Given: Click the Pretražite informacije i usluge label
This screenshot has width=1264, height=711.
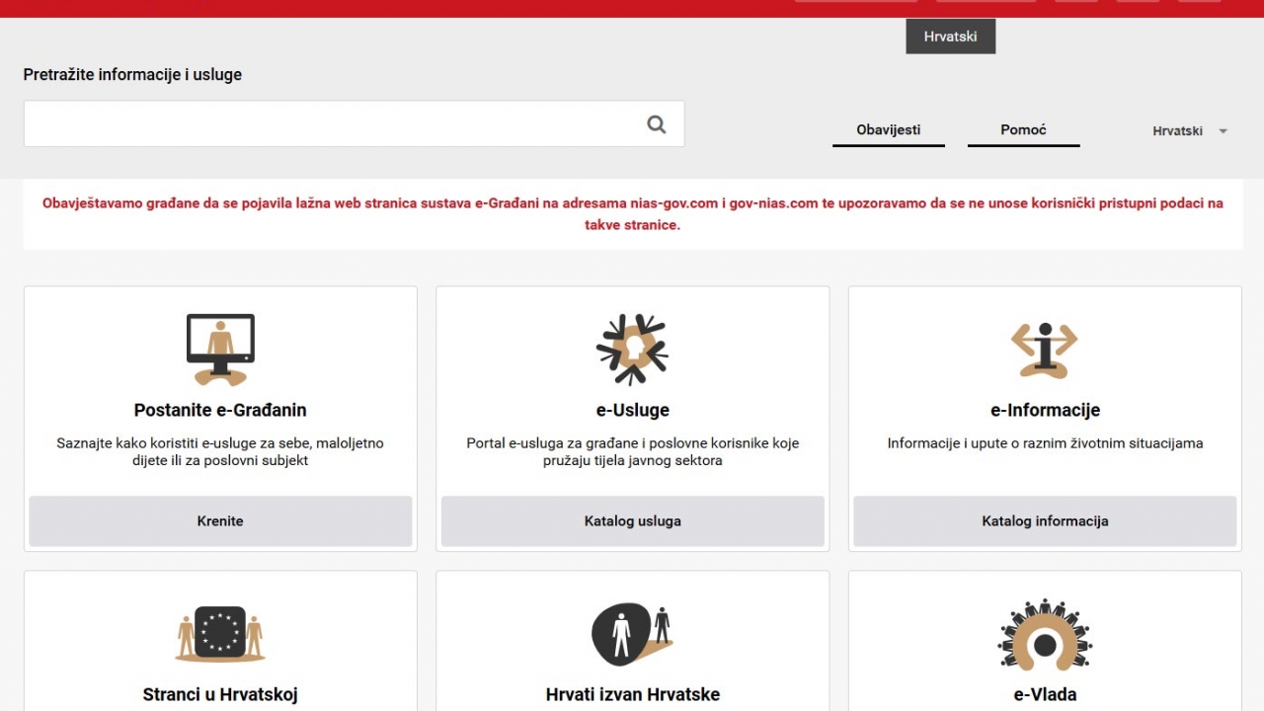Looking at the screenshot, I should pos(132,74).
